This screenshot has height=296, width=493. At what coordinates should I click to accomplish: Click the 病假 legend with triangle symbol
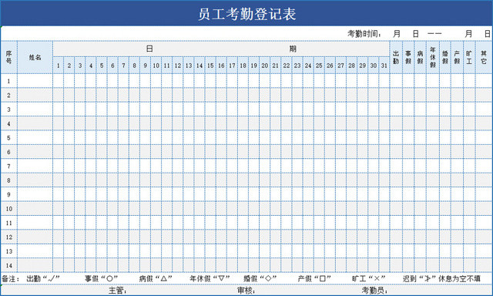156,279
